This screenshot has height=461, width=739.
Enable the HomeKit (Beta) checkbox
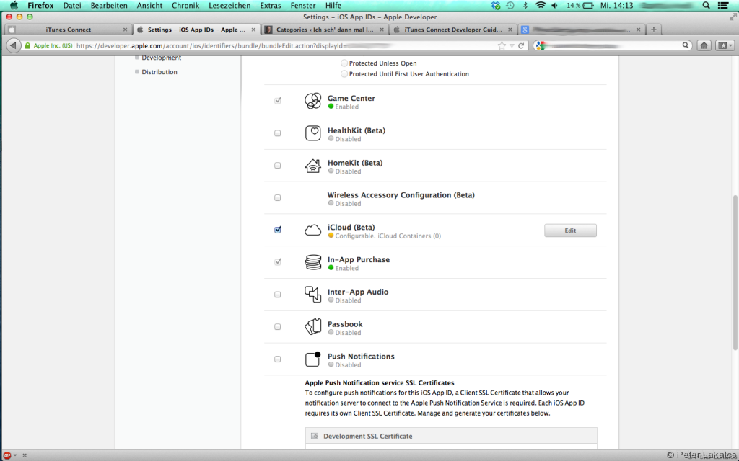coord(278,166)
